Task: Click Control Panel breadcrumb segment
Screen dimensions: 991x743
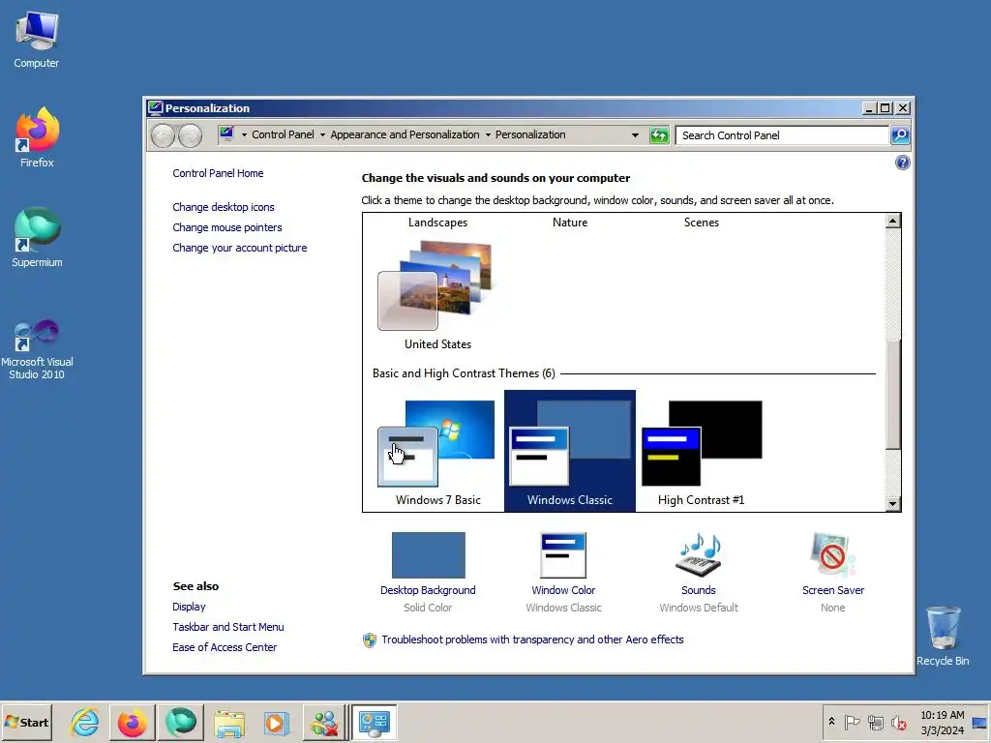Action: [x=283, y=134]
